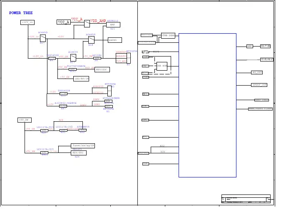Click the USB HUB block
296x209 pixels.
click(x=162, y=66)
